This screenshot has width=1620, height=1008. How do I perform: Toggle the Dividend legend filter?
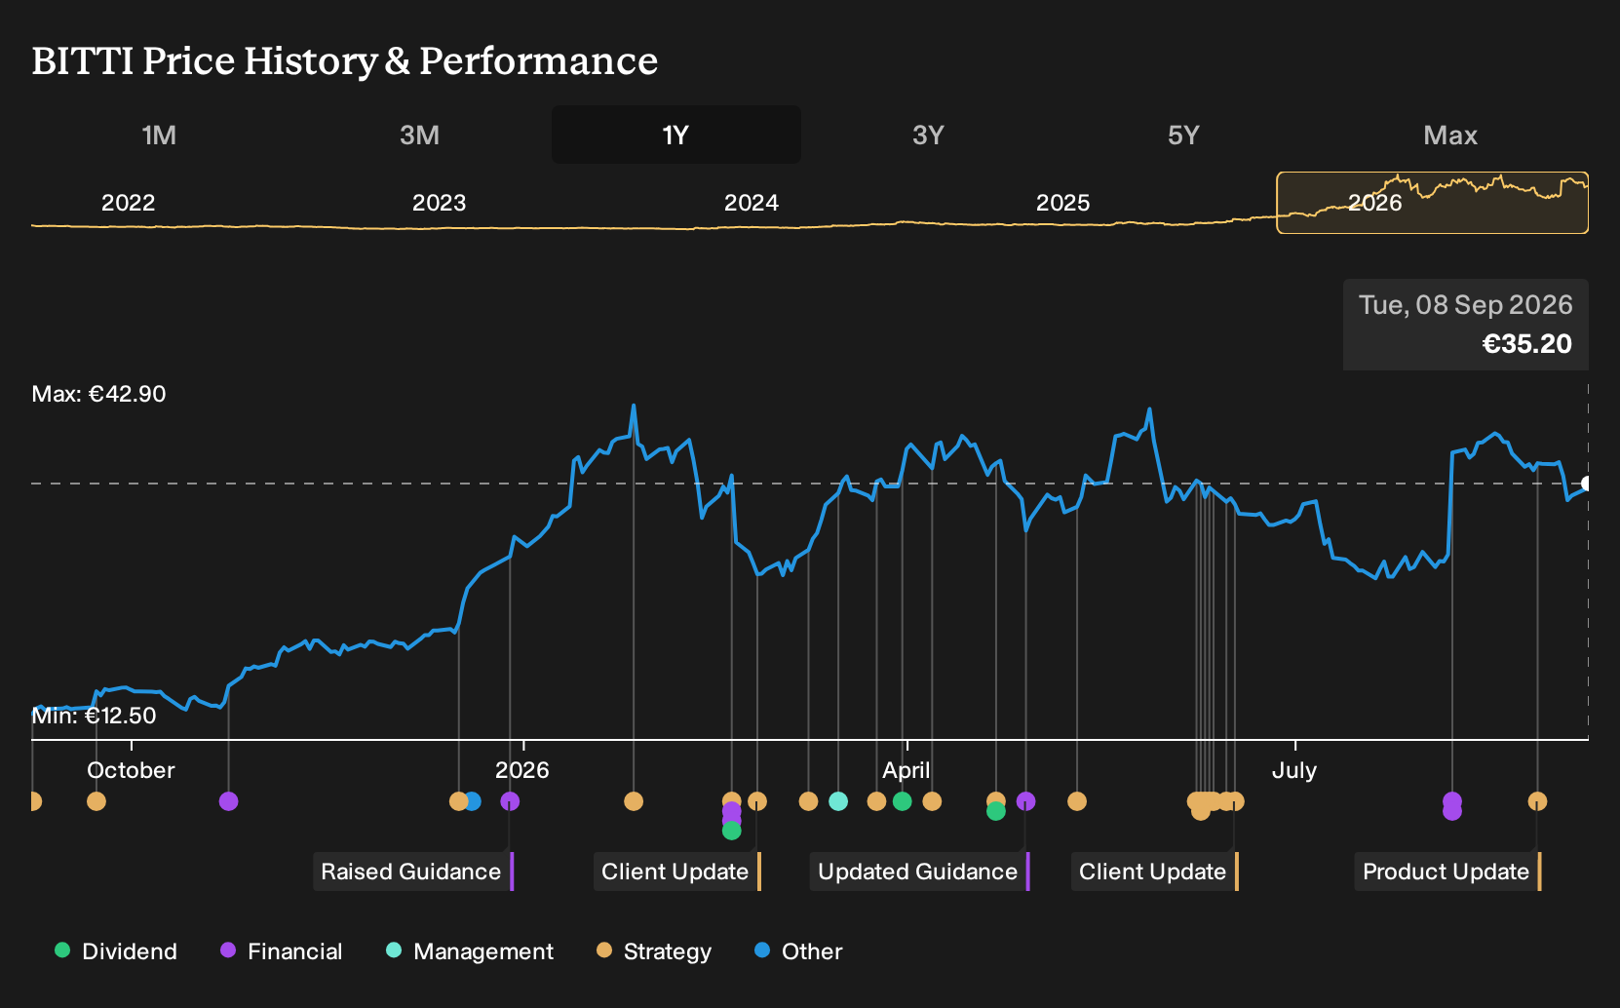pos(116,951)
